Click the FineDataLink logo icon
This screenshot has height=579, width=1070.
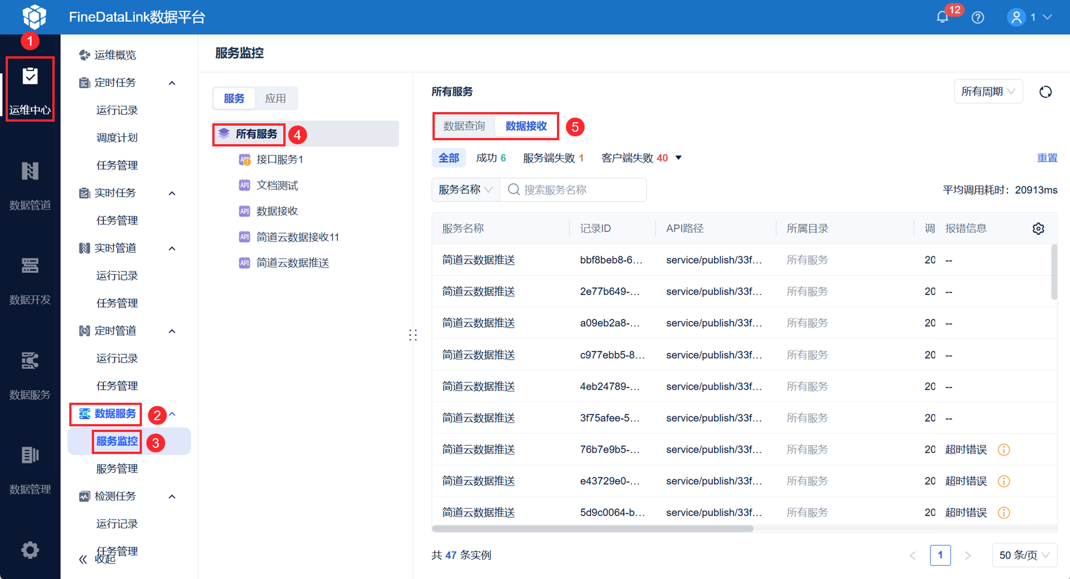34,17
